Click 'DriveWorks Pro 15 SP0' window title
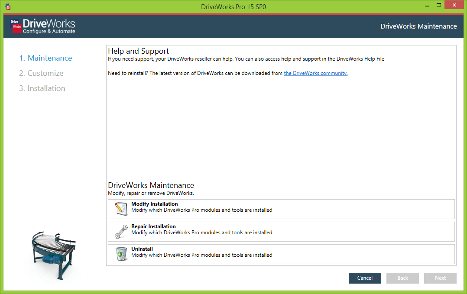467x294 pixels. [233, 6]
